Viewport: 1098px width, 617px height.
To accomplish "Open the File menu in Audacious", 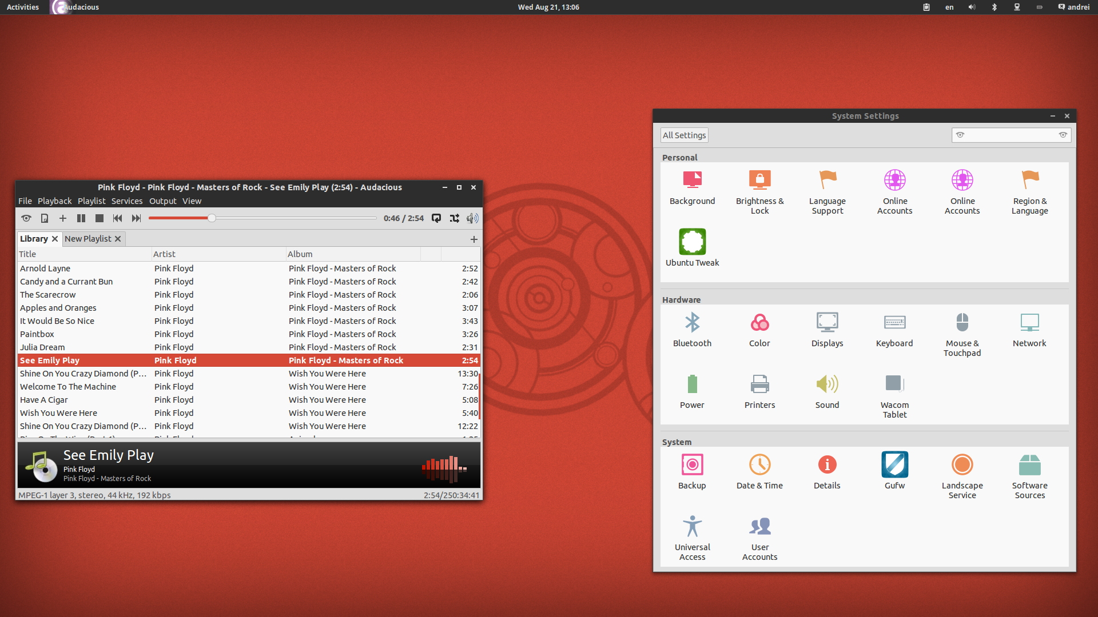I will coord(25,201).
